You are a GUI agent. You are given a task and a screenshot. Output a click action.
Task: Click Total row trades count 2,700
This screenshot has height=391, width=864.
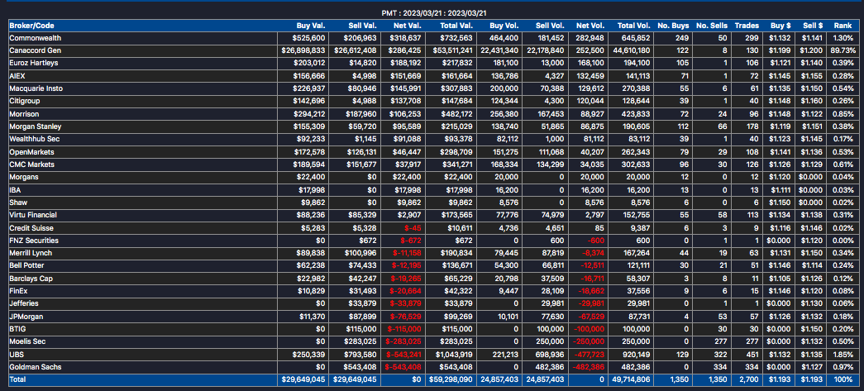coord(750,379)
